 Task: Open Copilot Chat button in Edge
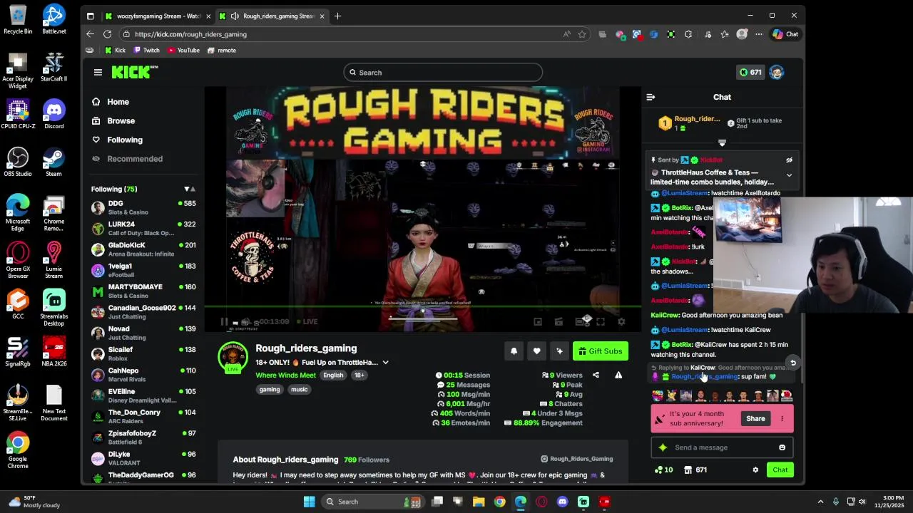(x=785, y=34)
